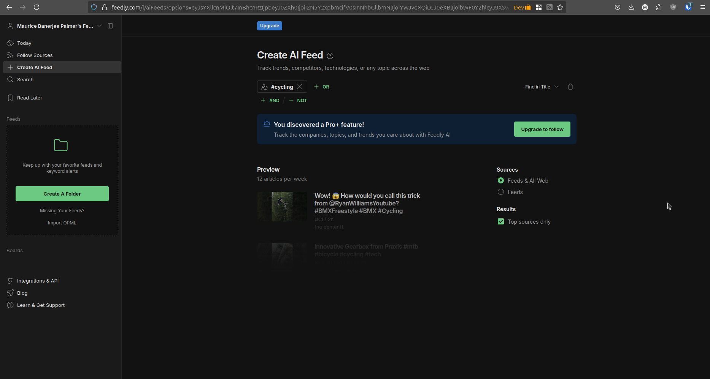The width and height of the screenshot is (710, 379).
Task: Uncheck Top sources only
Action: (x=501, y=221)
